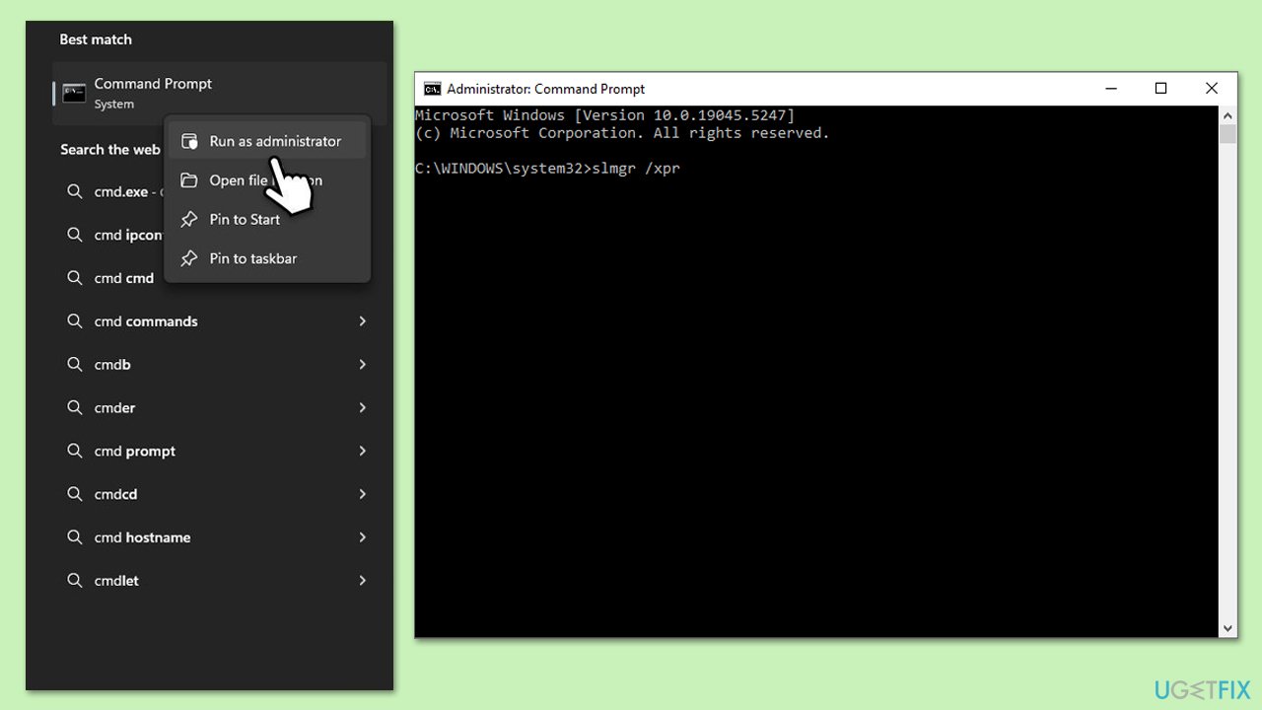Image resolution: width=1262 pixels, height=710 pixels.
Task: Click the search icon next to cmd.exe
Action: (x=75, y=191)
